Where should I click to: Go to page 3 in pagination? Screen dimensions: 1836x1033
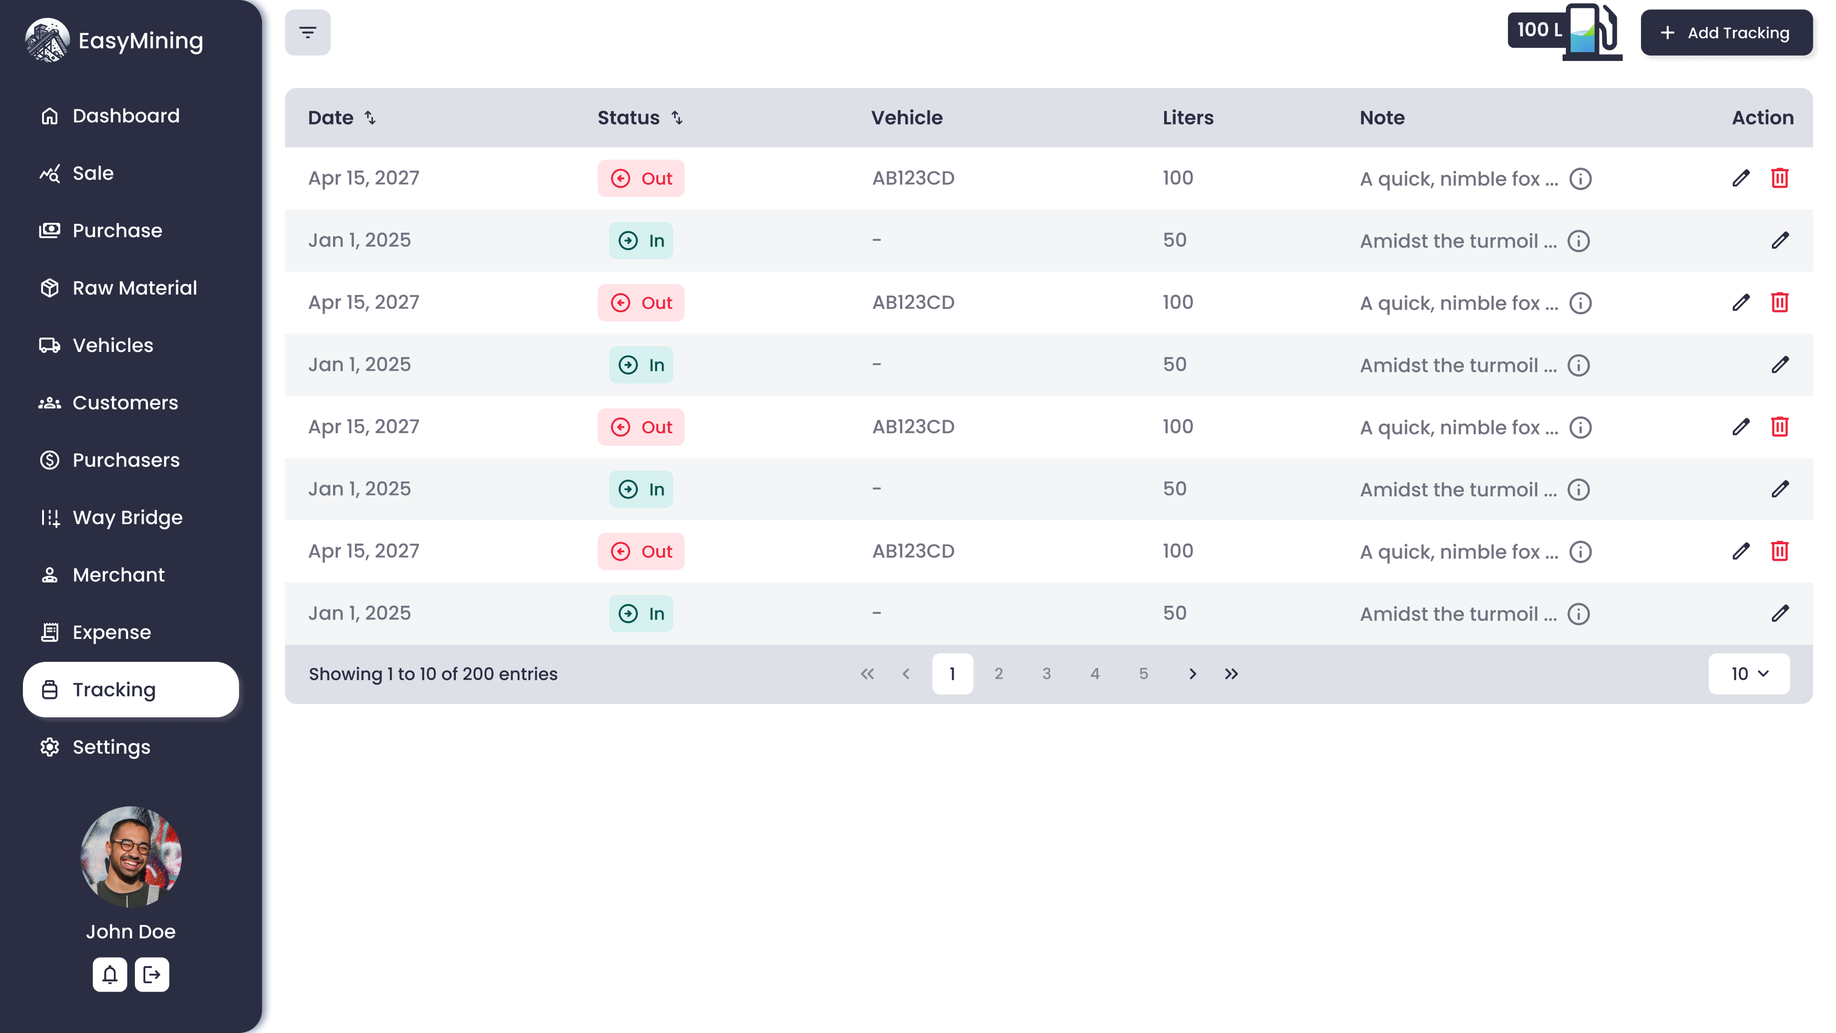coord(1046,674)
